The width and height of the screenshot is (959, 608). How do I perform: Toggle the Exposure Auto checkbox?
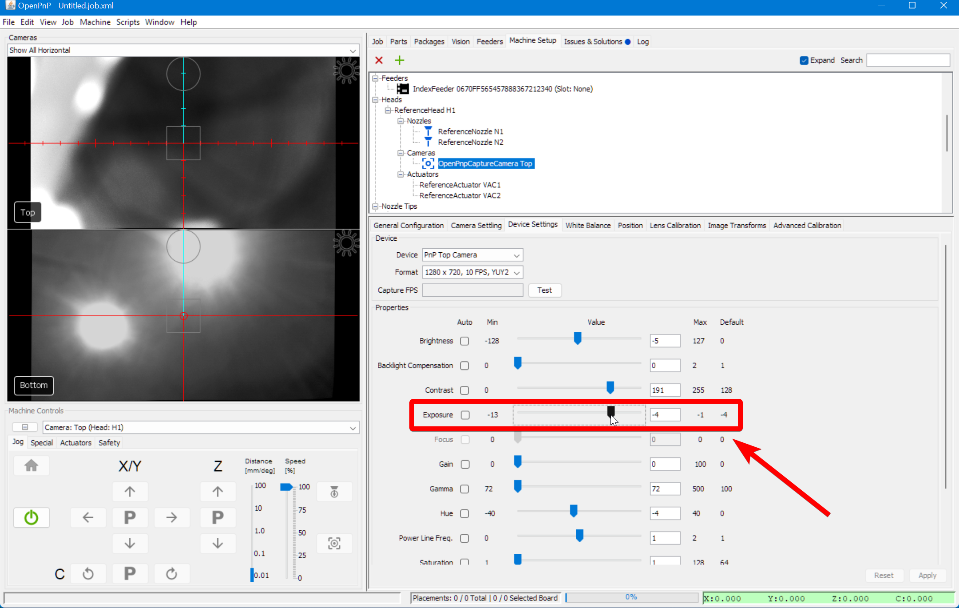pos(465,415)
